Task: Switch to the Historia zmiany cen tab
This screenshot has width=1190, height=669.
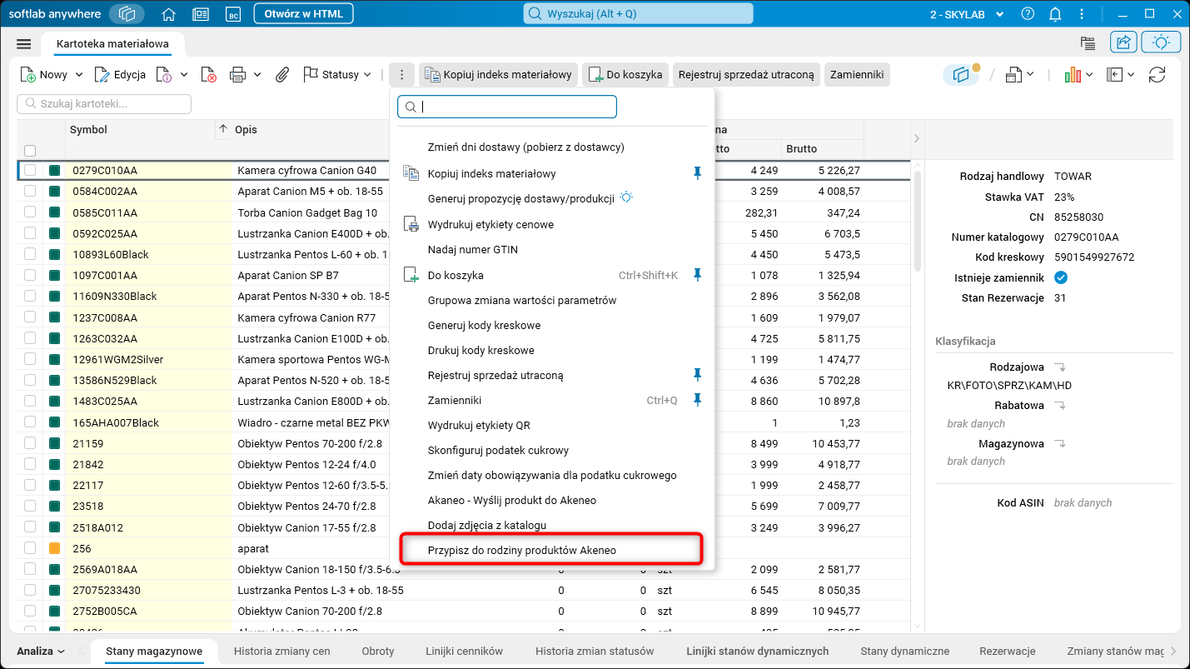Action: point(282,651)
